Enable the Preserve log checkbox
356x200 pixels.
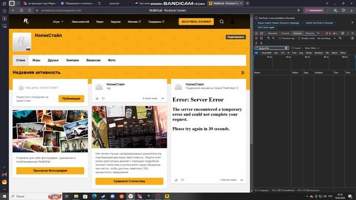pyautogui.click(x=280, y=38)
